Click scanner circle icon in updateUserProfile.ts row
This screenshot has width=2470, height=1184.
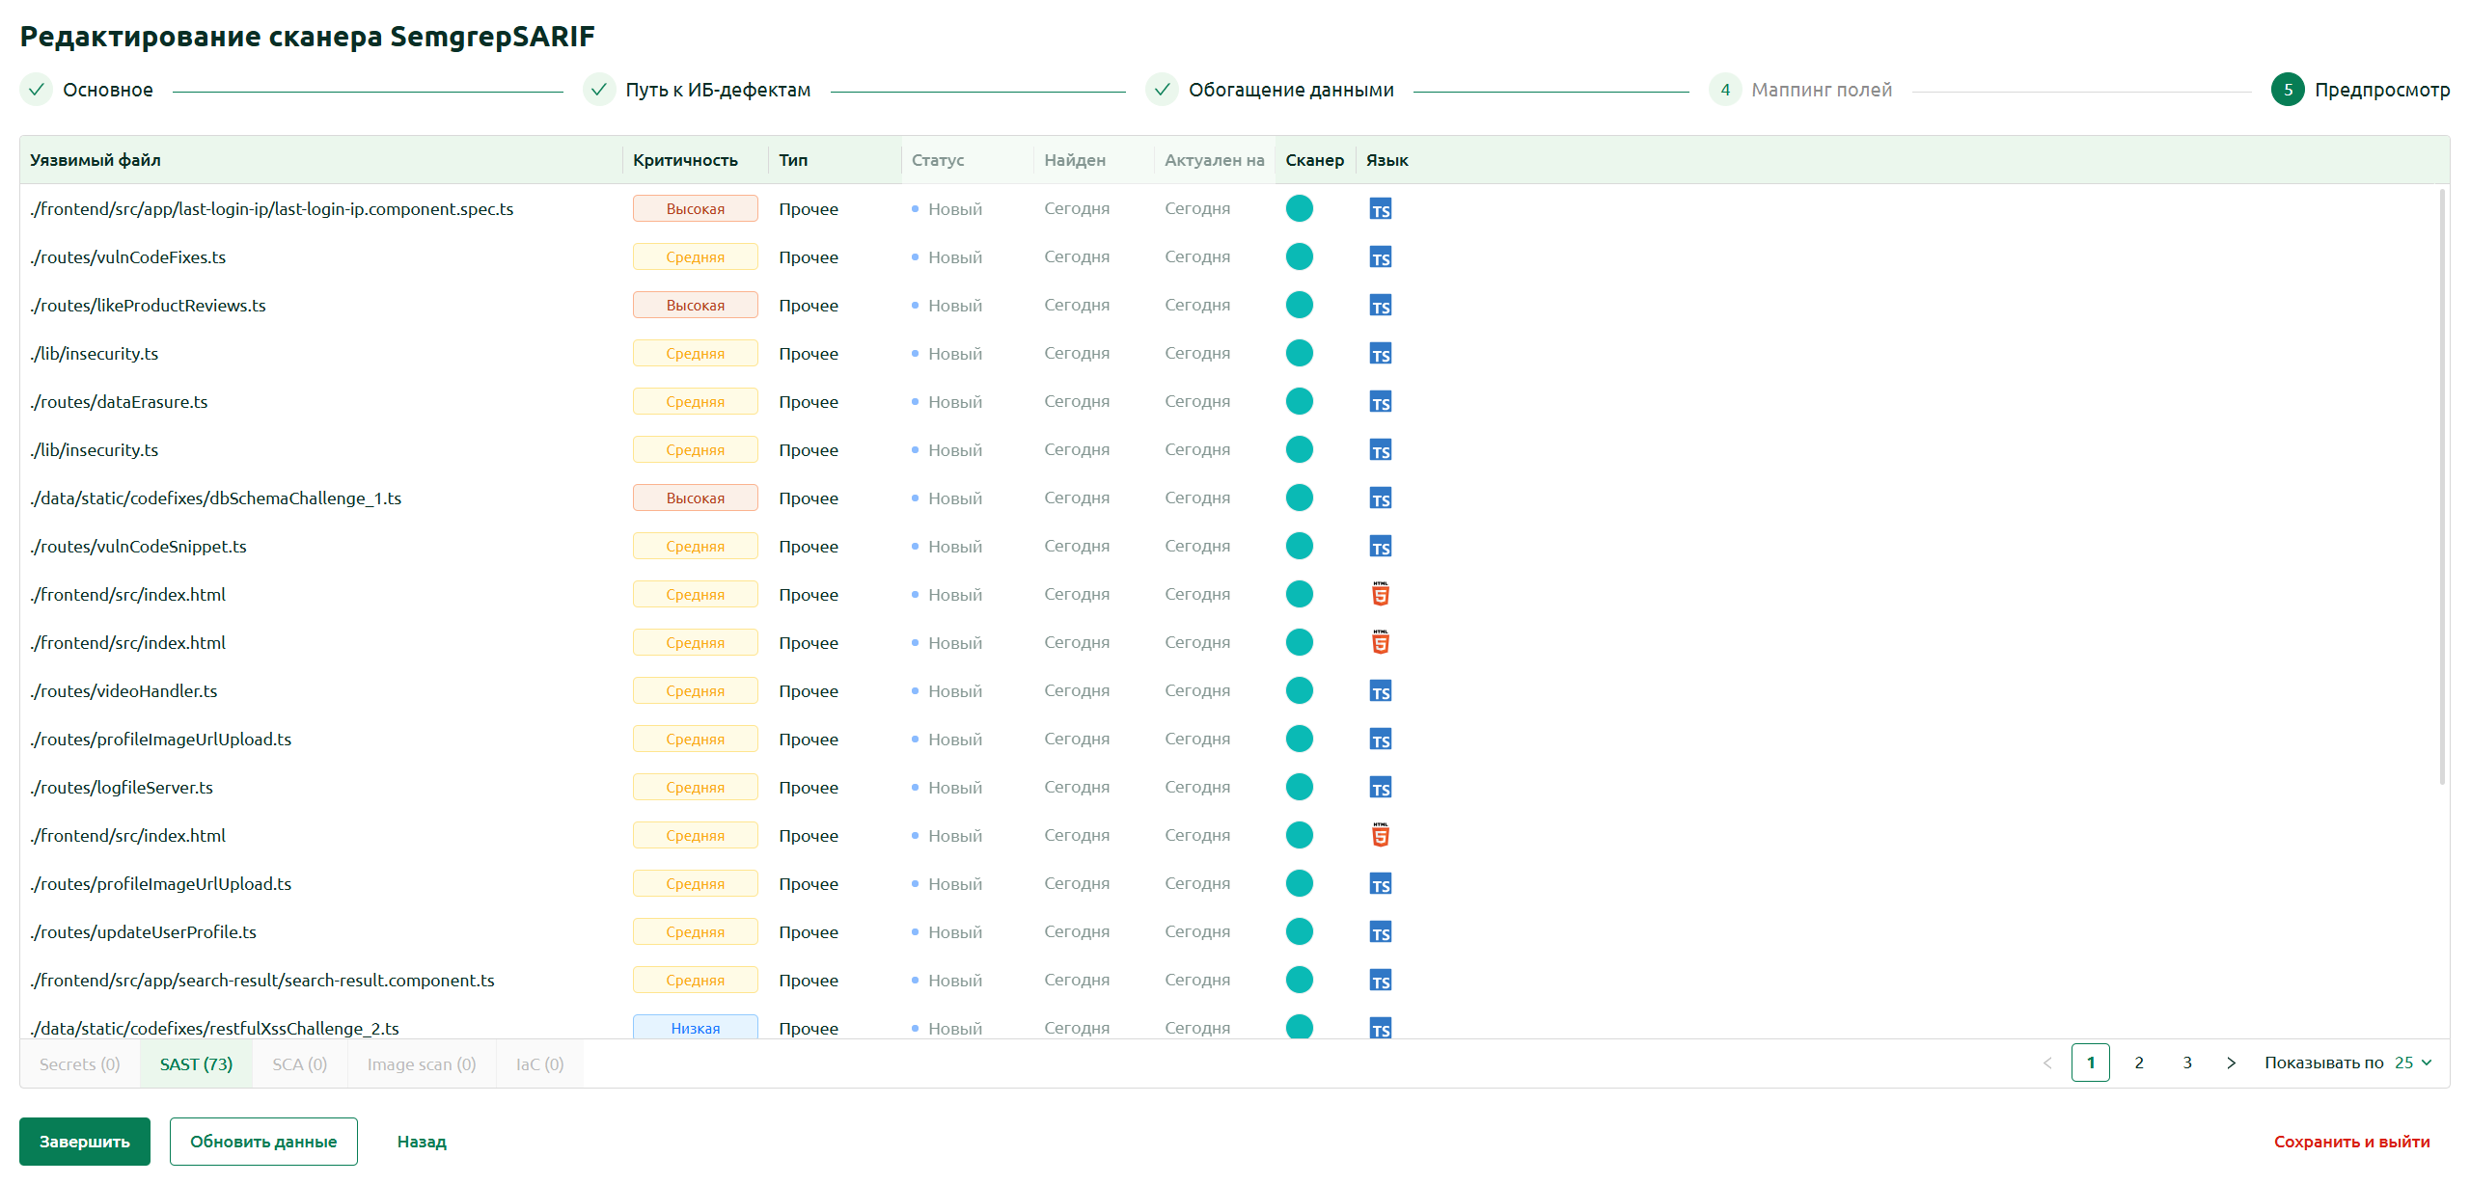pyautogui.click(x=1299, y=931)
